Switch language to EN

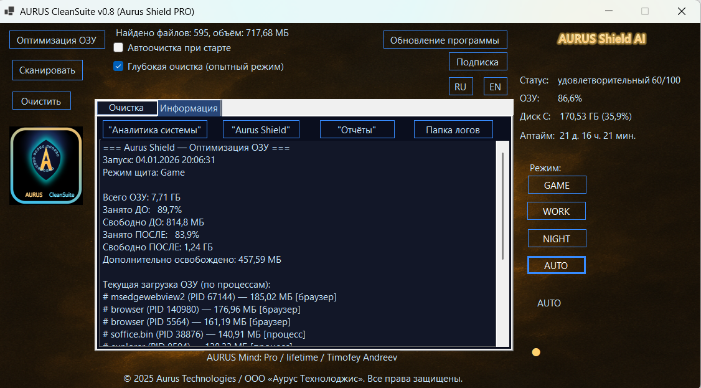tap(496, 87)
